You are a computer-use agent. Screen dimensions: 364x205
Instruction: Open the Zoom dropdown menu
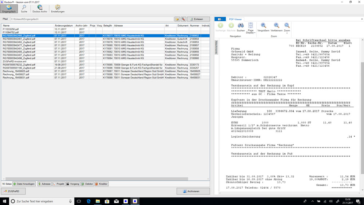(x=287, y=28)
